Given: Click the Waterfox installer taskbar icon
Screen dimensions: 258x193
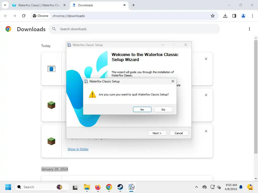Looking at the screenshot, I should click(131, 187).
